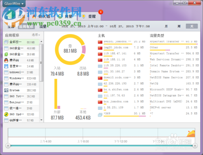Select the 应用程序 filter view

(26, 26)
